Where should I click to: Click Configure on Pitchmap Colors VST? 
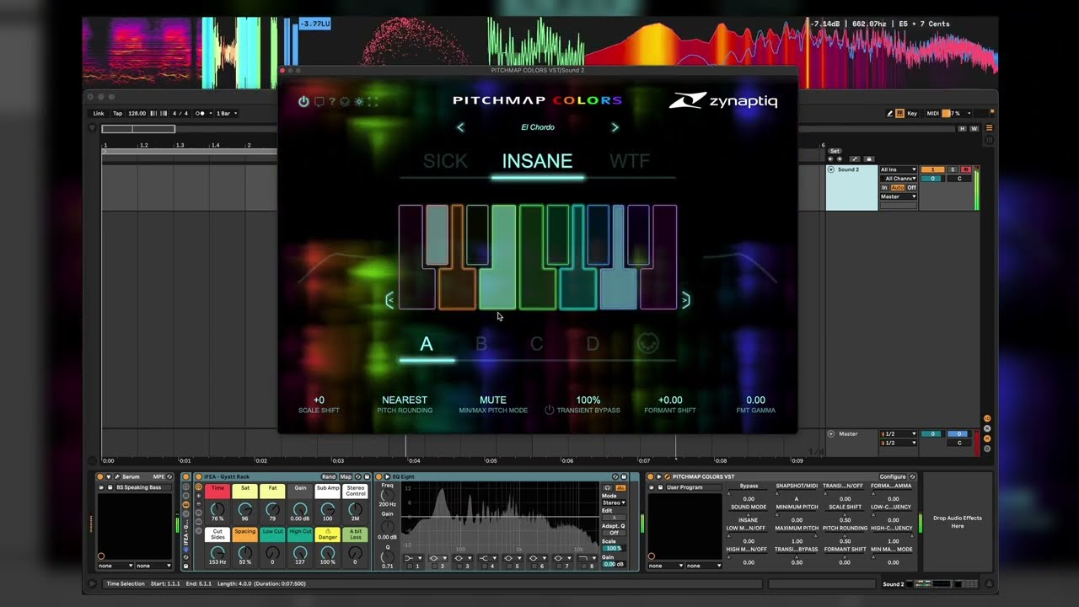click(892, 477)
